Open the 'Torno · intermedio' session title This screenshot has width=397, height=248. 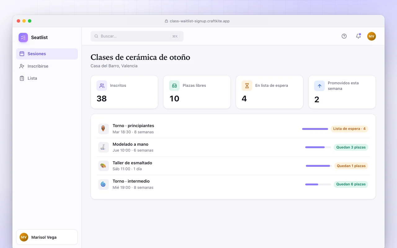(131, 181)
